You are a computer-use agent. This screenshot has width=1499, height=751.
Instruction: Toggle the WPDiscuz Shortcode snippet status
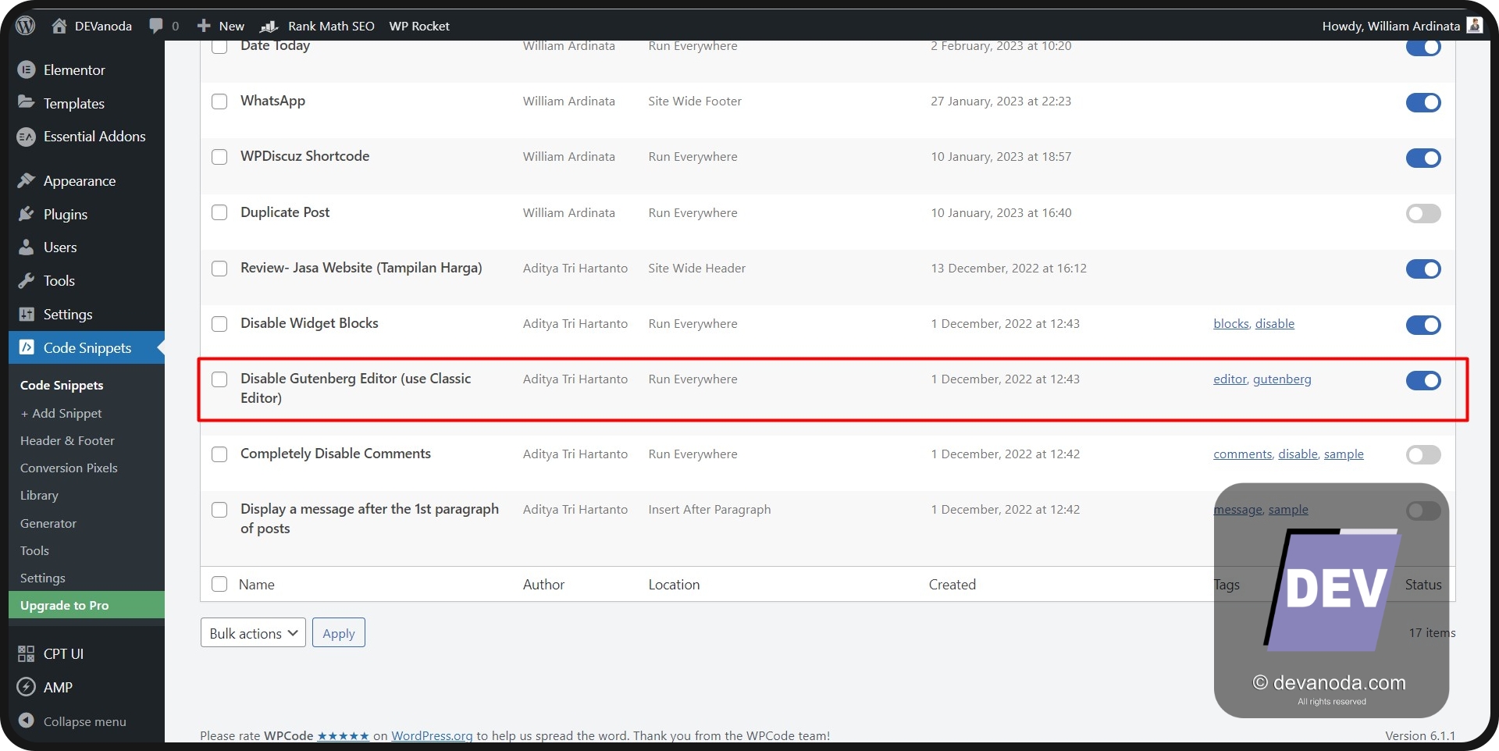[1423, 158]
